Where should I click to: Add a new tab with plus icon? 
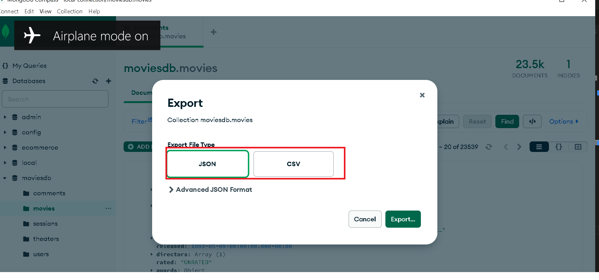(214, 32)
